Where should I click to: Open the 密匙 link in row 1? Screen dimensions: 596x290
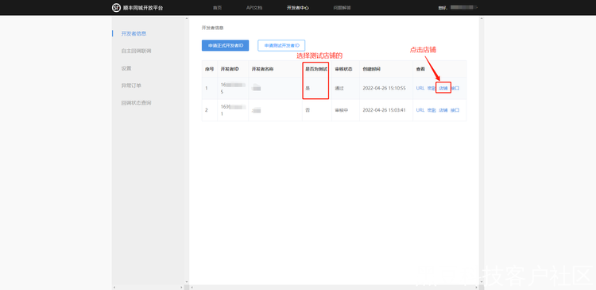coord(432,88)
